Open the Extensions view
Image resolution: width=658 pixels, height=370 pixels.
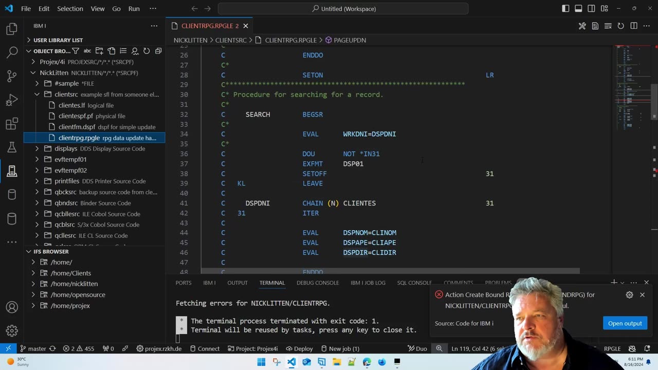[12, 124]
